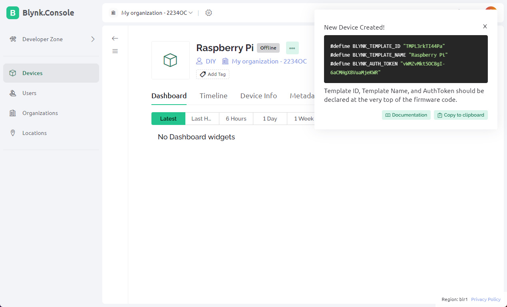The width and height of the screenshot is (507, 307).
Task: Click the No Dashboard widgets message
Action: (x=196, y=137)
